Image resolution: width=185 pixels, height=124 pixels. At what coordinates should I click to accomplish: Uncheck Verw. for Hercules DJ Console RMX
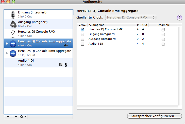point(82,29)
